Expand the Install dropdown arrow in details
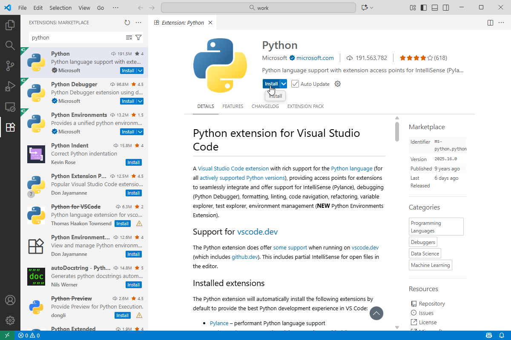This screenshot has height=340, width=511. (284, 84)
